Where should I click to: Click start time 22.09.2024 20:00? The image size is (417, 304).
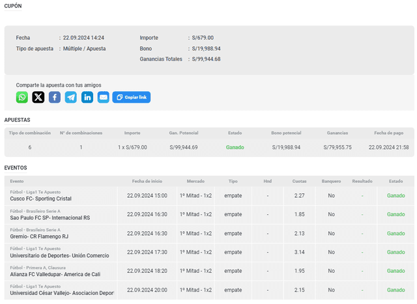coord(147,290)
